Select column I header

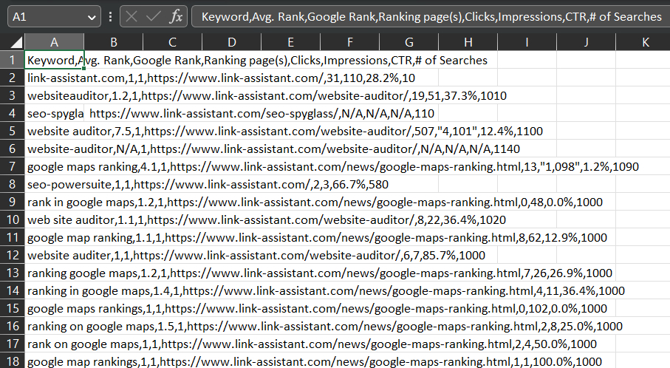click(x=527, y=42)
